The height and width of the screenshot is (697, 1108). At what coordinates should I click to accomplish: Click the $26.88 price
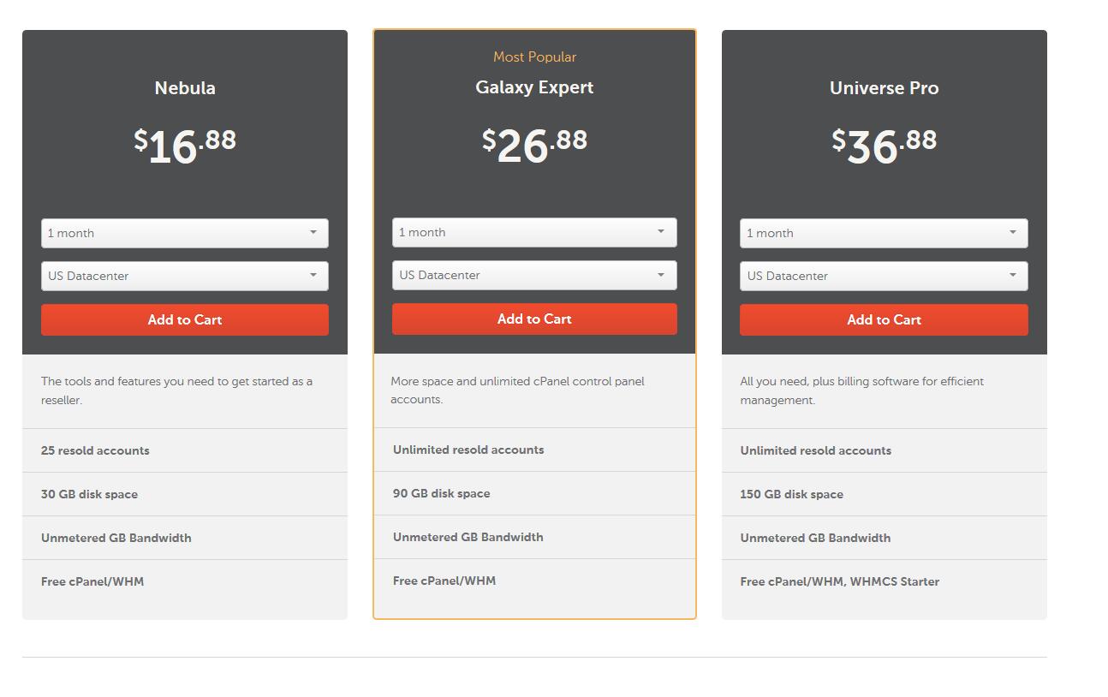pos(534,145)
